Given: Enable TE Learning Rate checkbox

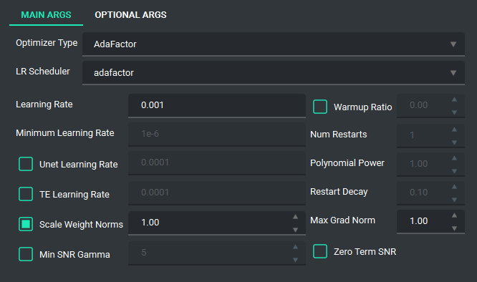Looking at the screenshot, I should (x=26, y=194).
